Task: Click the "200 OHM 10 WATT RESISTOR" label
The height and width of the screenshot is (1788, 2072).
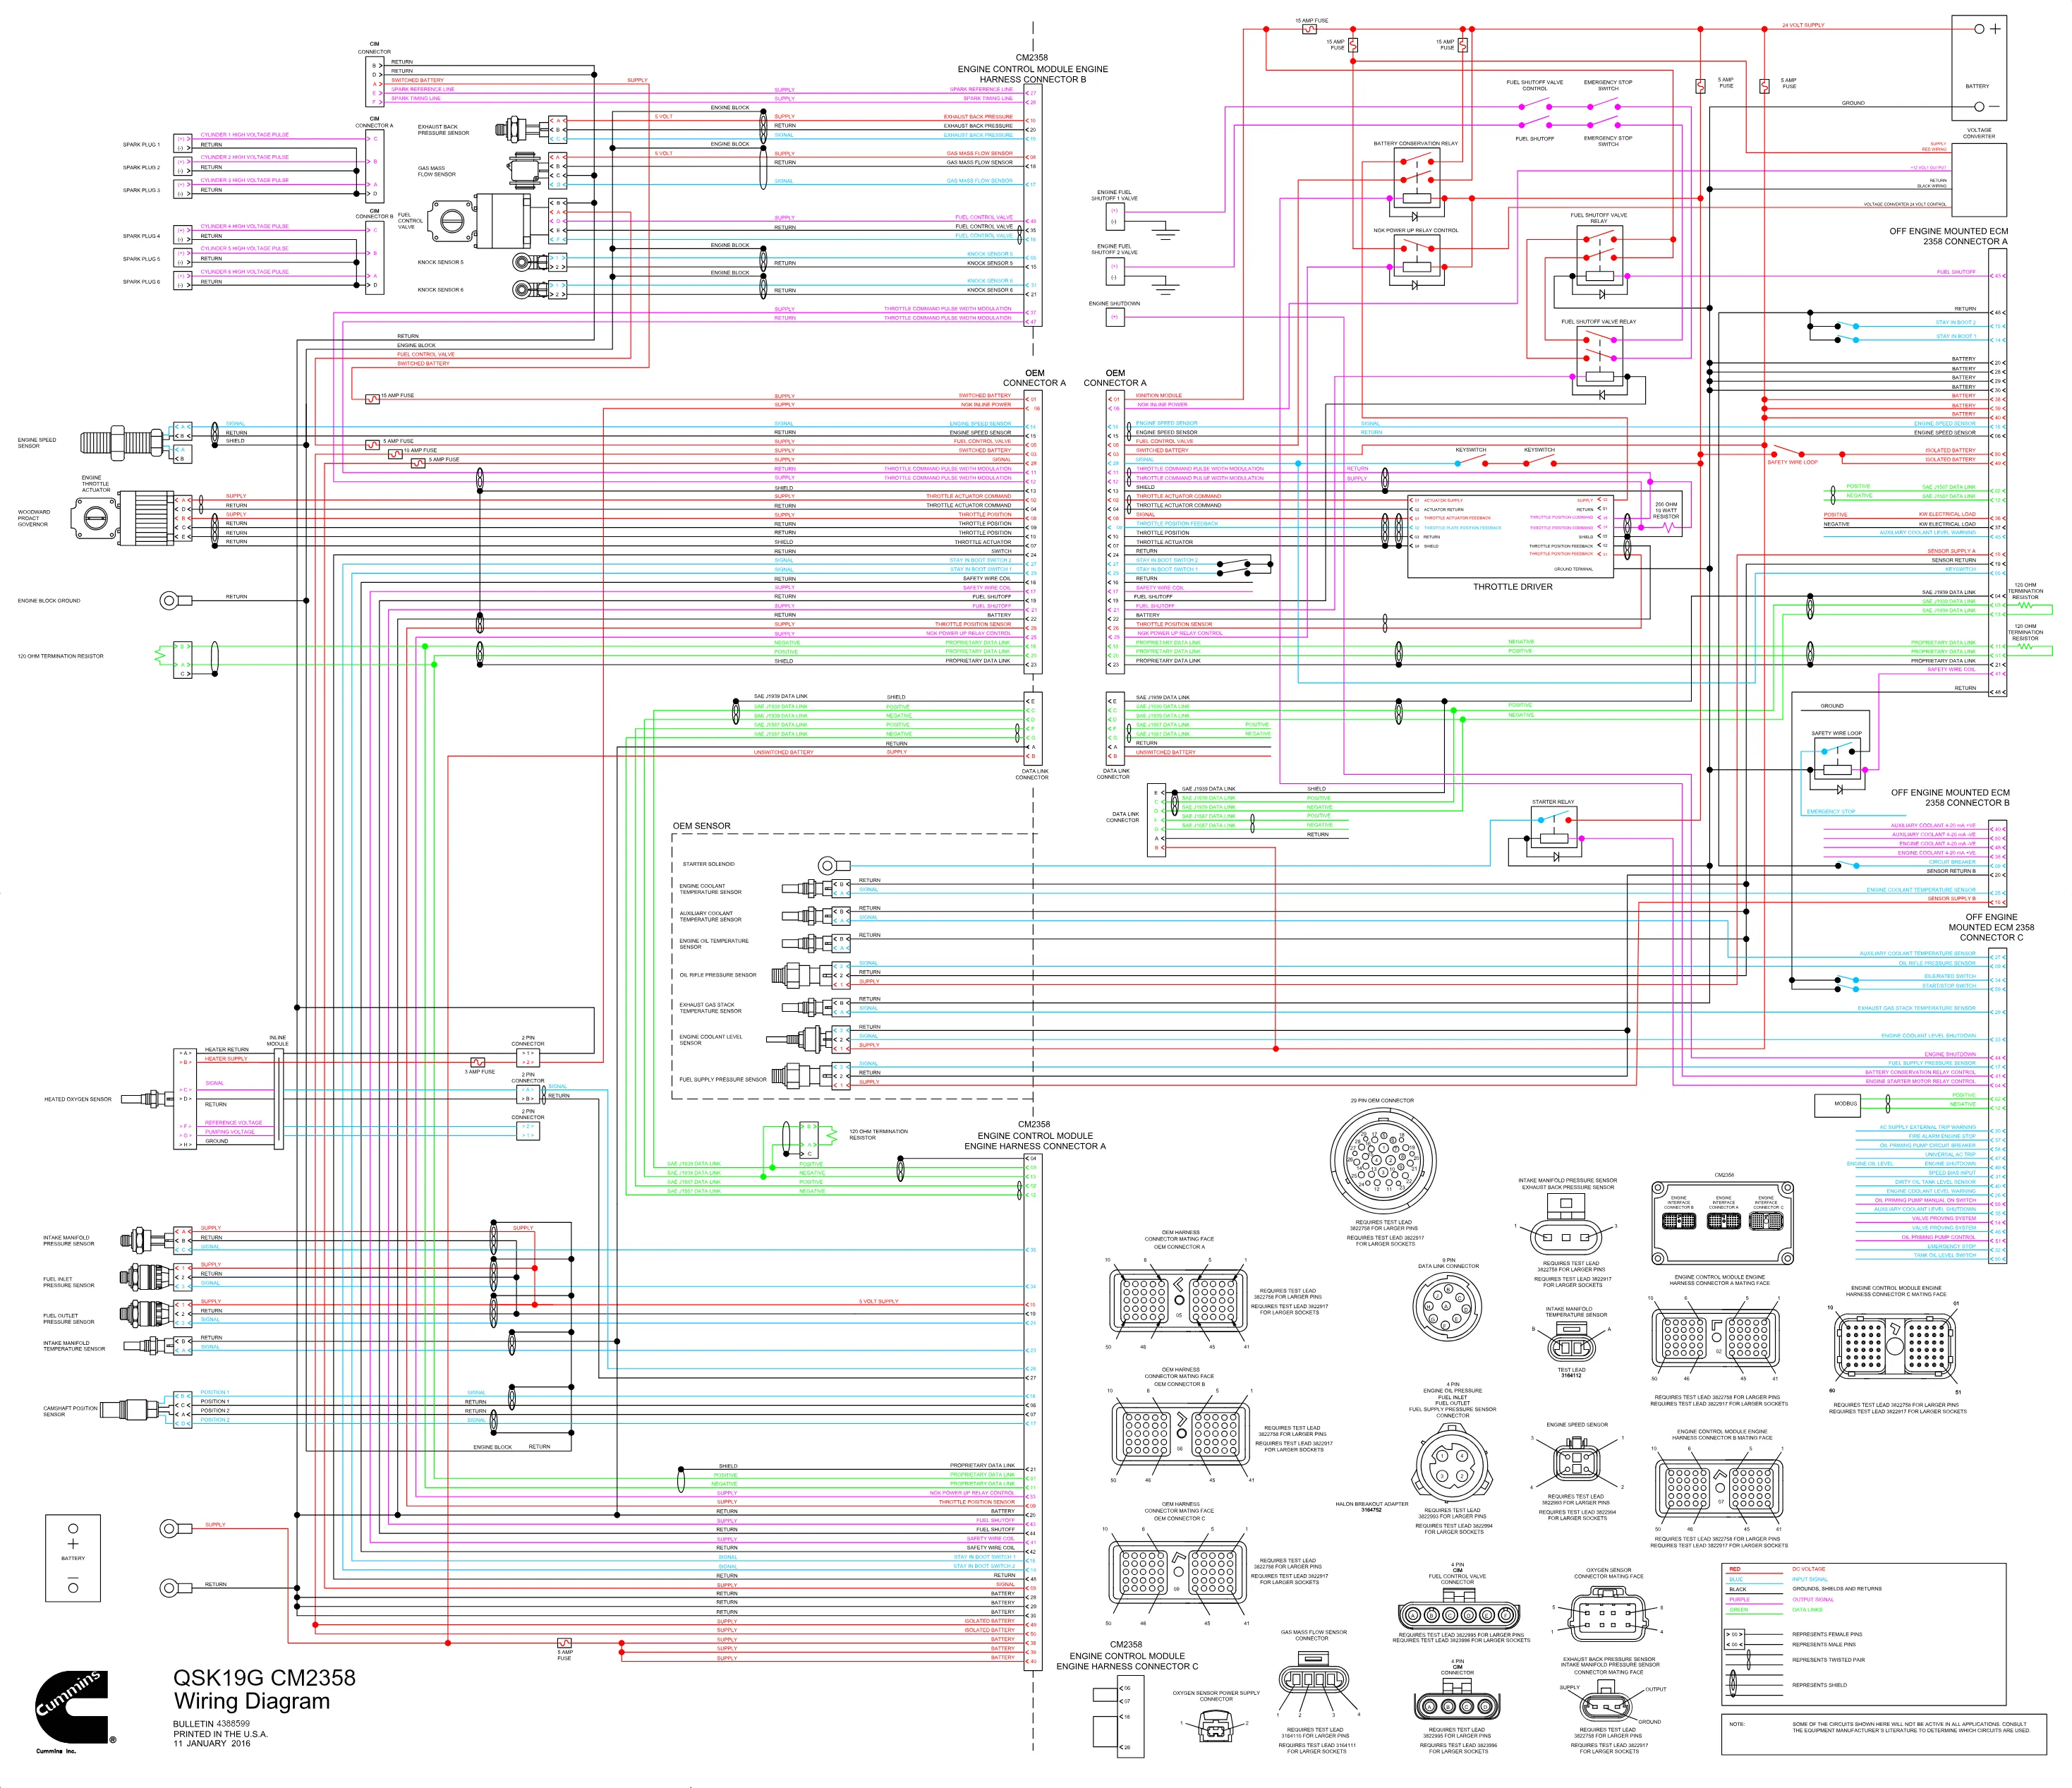Action: pyautogui.click(x=1666, y=510)
